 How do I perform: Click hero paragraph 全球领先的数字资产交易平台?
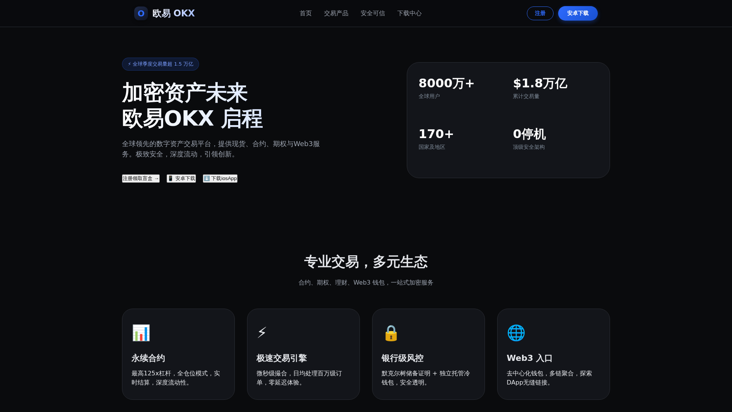pos(221,149)
